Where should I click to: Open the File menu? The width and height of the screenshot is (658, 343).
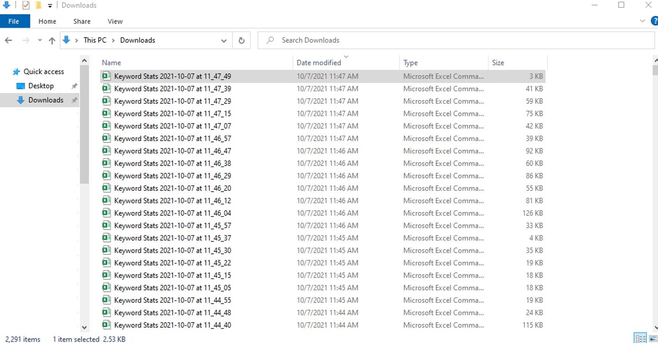point(14,21)
